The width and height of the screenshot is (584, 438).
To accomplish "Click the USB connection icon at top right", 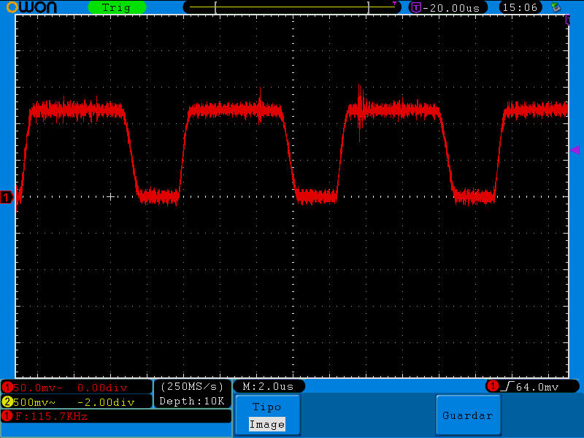I will [x=556, y=7].
